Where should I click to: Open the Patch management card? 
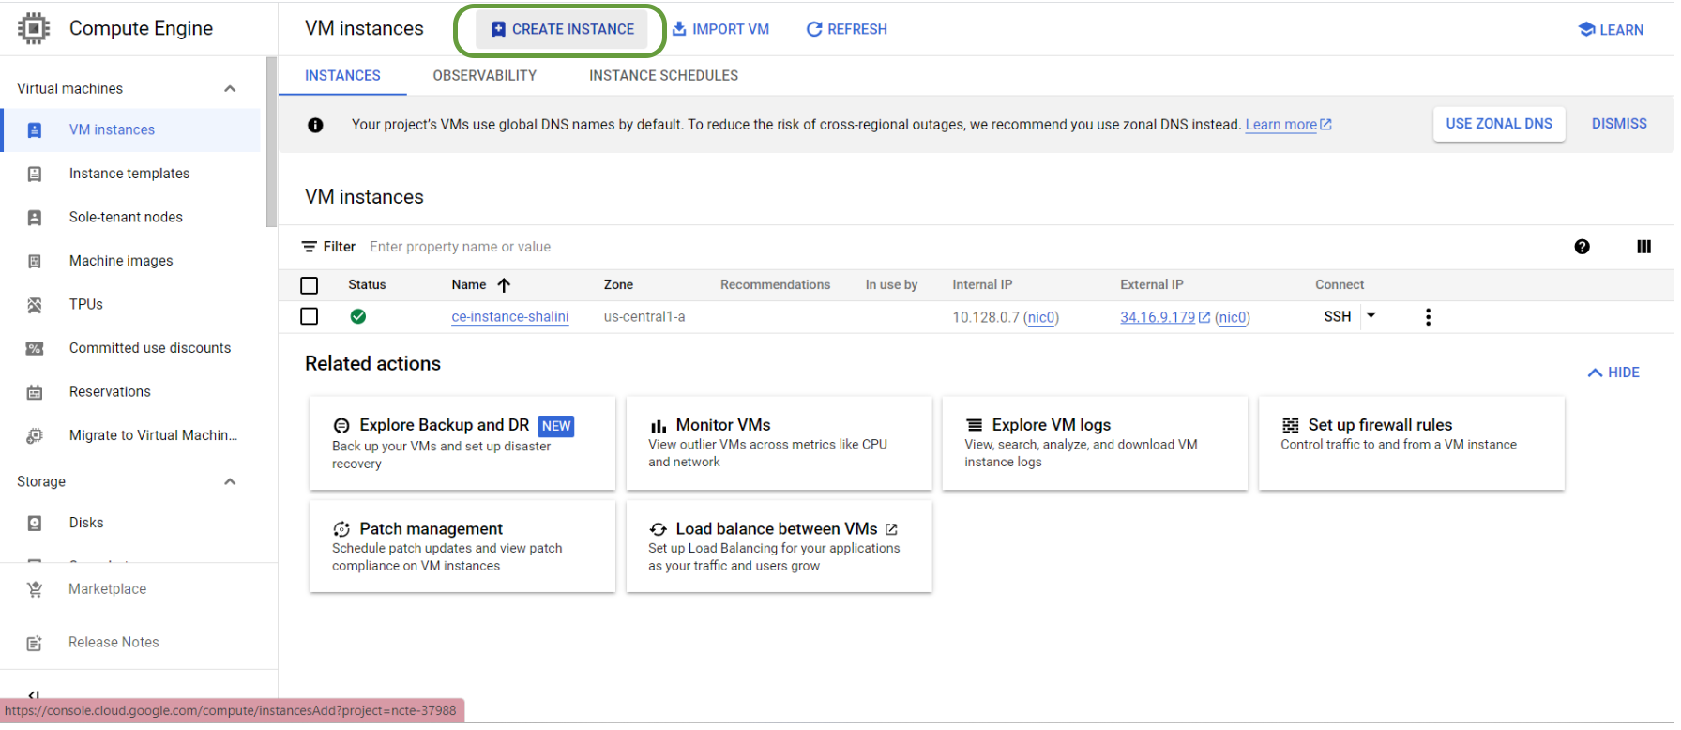coord(462,546)
